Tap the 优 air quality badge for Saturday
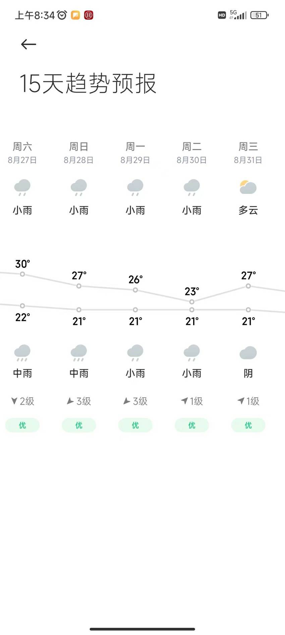The height and width of the screenshot is (635, 285). pyautogui.click(x=22, y=425)
